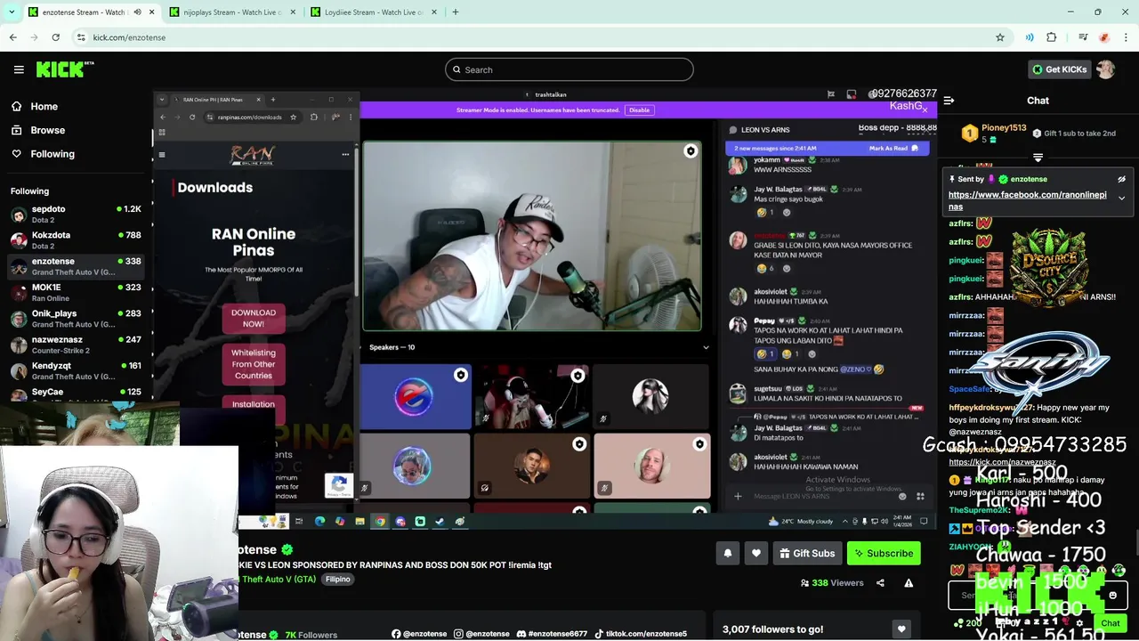
Task: Expand the pinned message chevron
Action: (x=1121, y=198)
